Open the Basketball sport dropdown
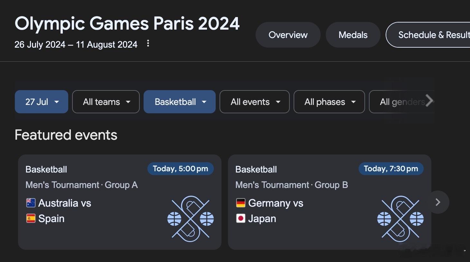470x262 pixels. [179, 102]
